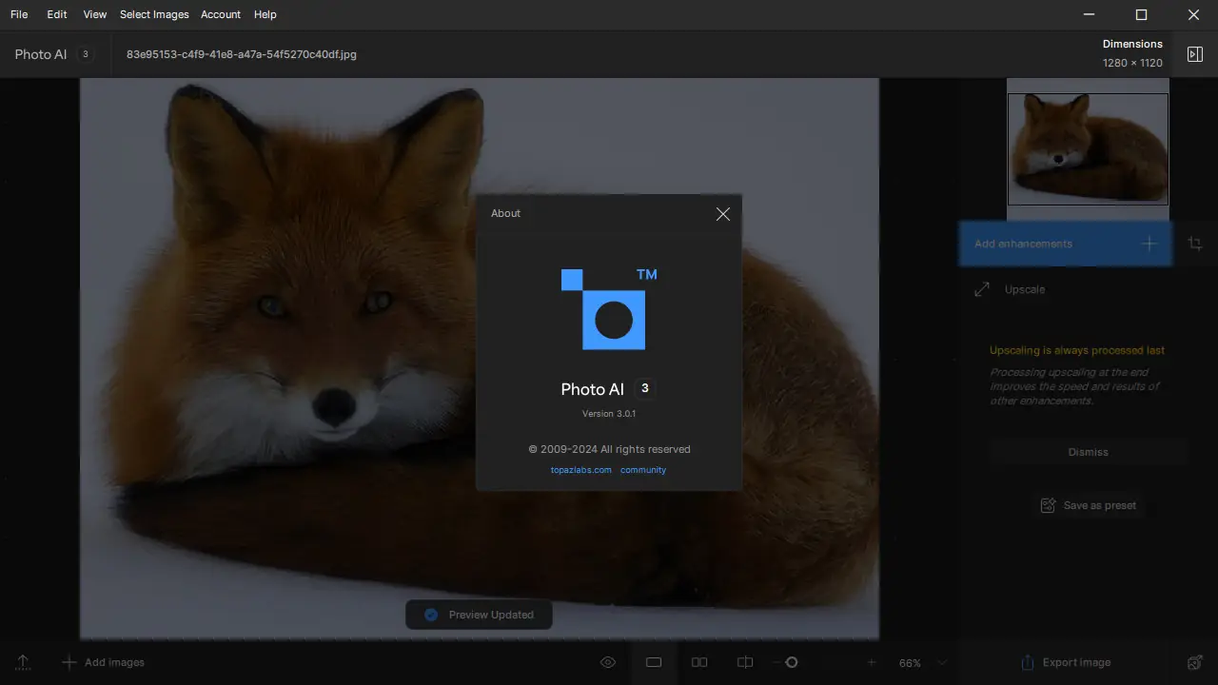
Task: Expand the Add enhancements plus menu
Action: pos(1149,245)
